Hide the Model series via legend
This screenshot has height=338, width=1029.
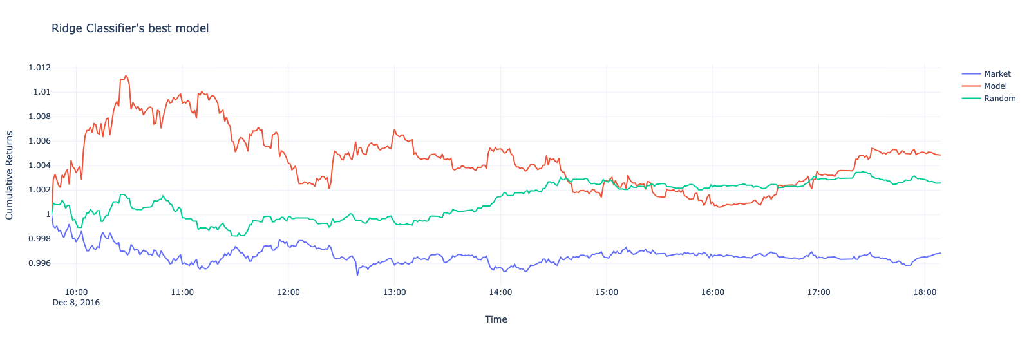[x=995, y=86]
